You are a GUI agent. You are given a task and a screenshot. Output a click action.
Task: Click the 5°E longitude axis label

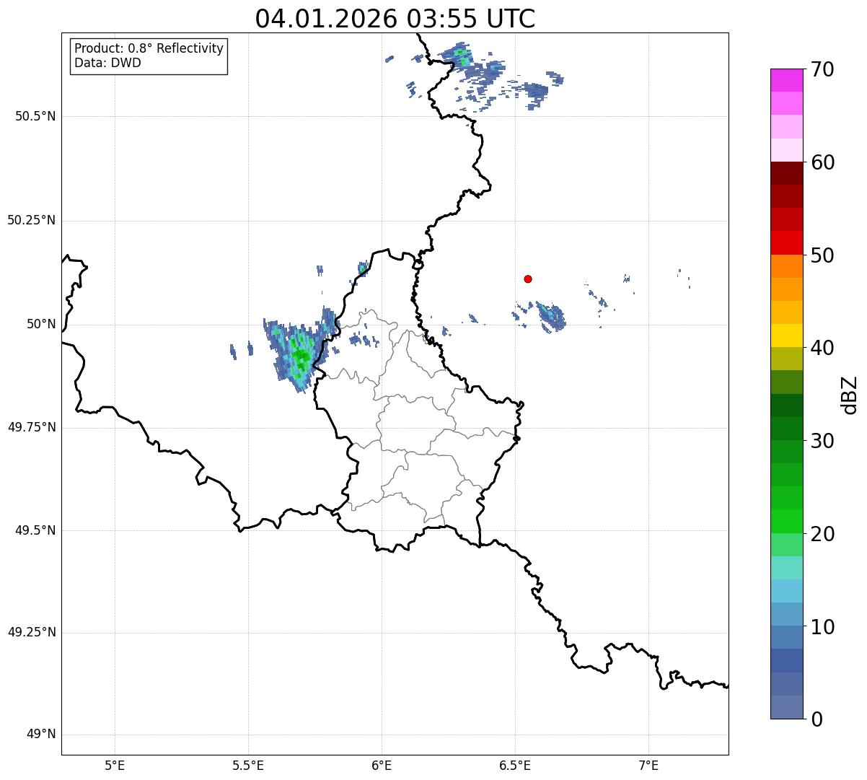[115, 765]
